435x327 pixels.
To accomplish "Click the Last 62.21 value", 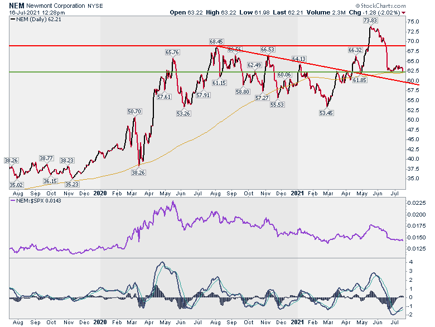I will click(288, 12).
